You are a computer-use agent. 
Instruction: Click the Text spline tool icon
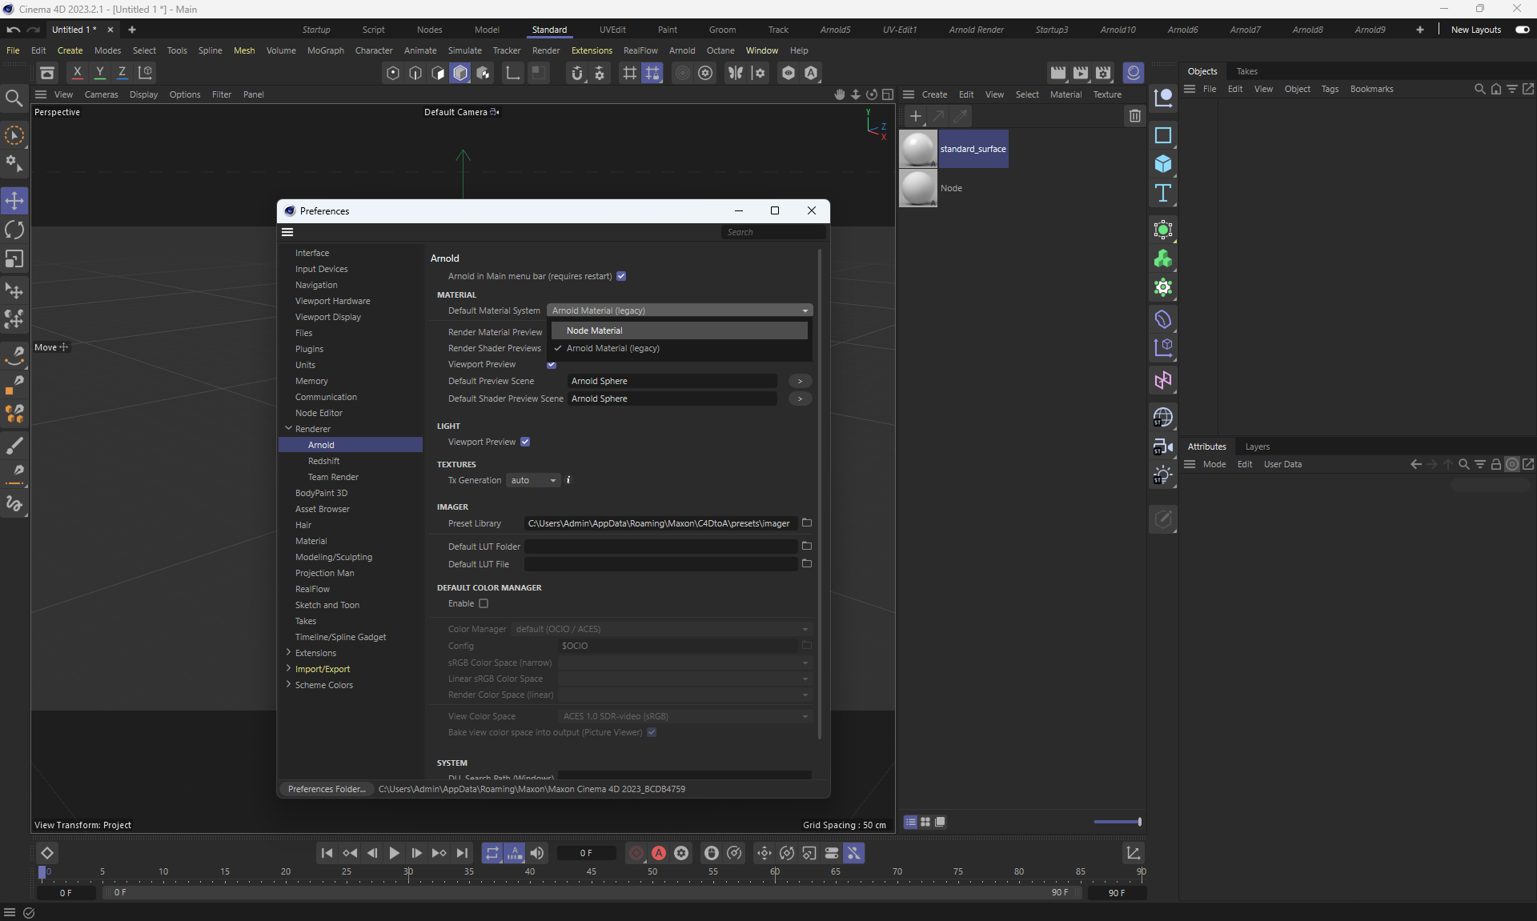pos(1163,193)
